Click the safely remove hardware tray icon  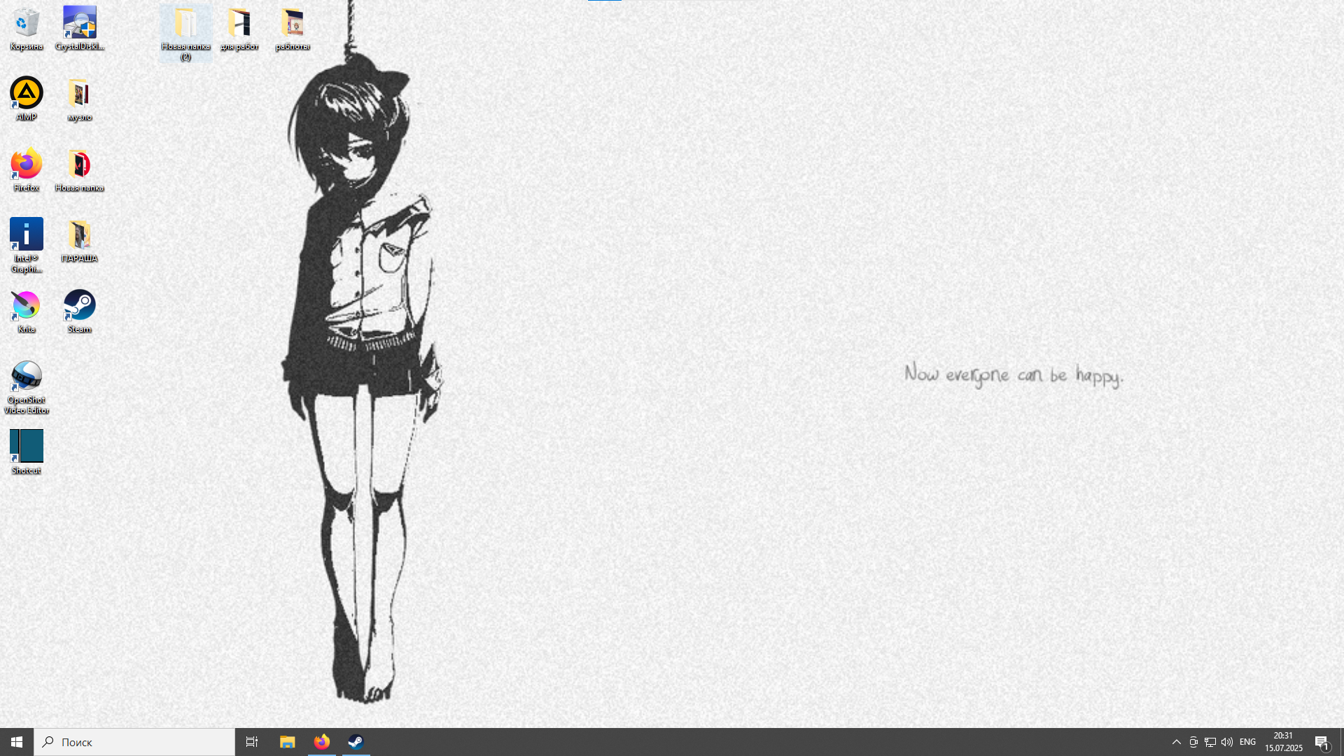1193,742
